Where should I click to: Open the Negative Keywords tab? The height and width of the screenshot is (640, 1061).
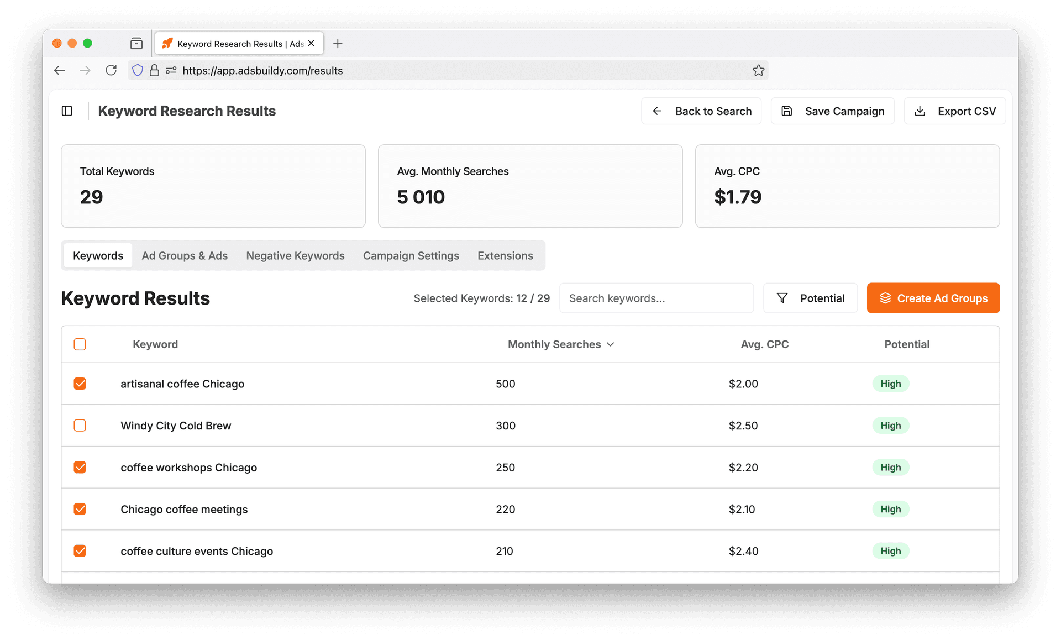295,255
